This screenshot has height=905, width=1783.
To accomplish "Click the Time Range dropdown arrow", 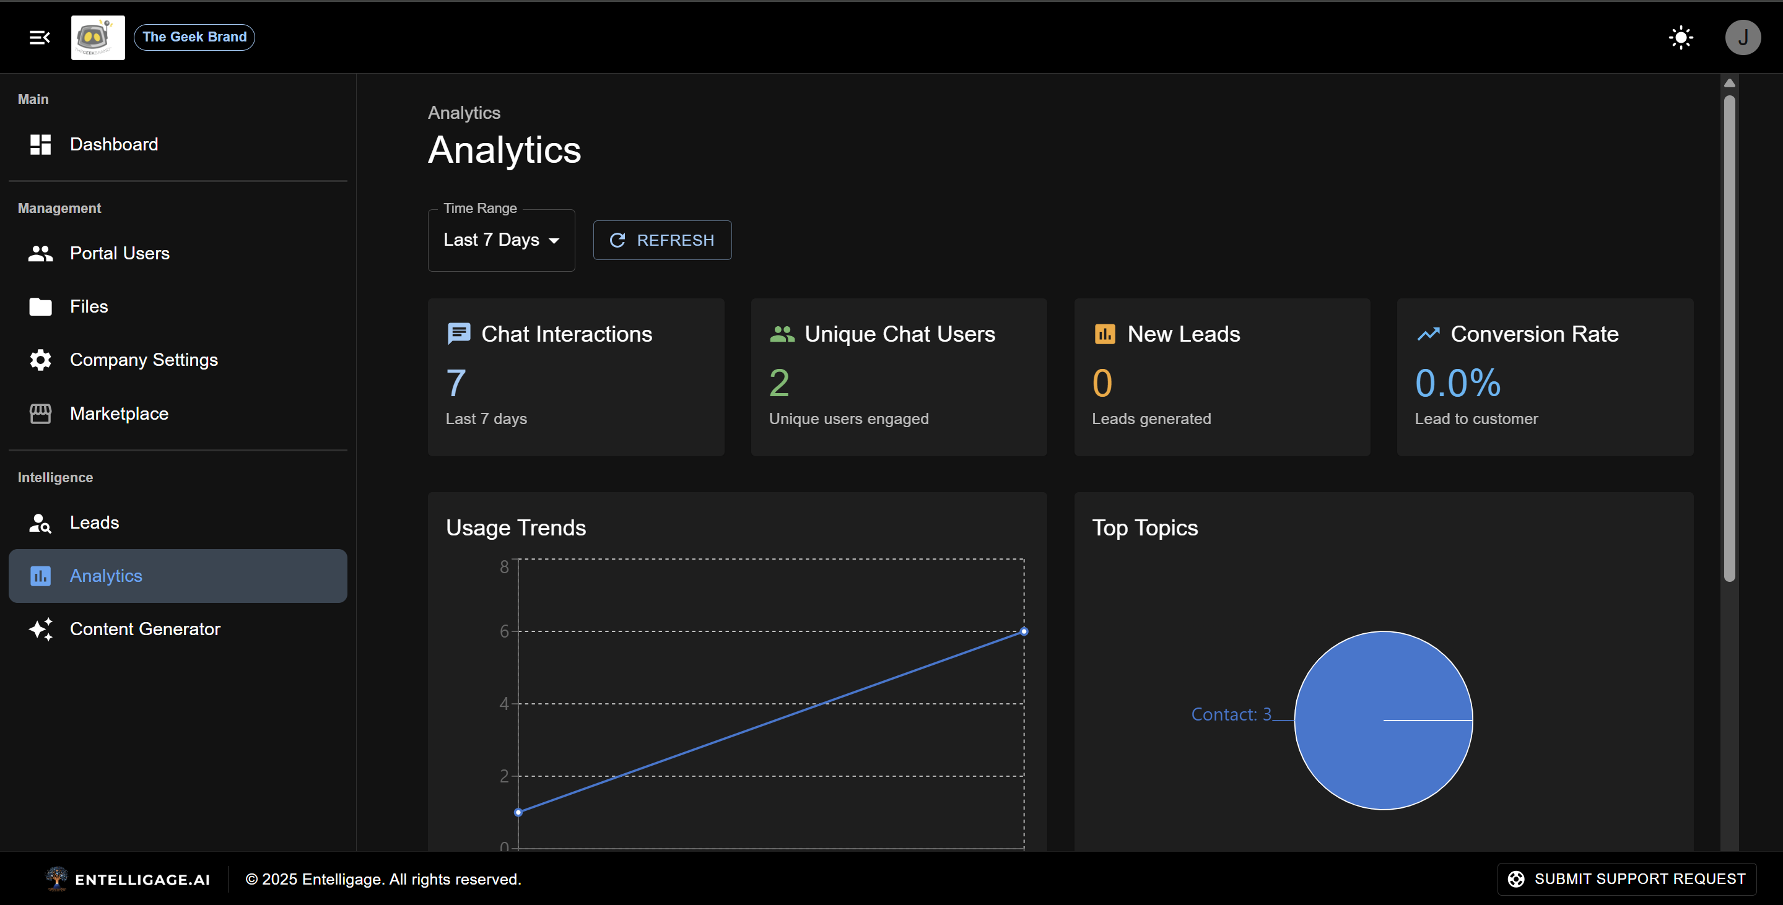I will coord(554,241).
